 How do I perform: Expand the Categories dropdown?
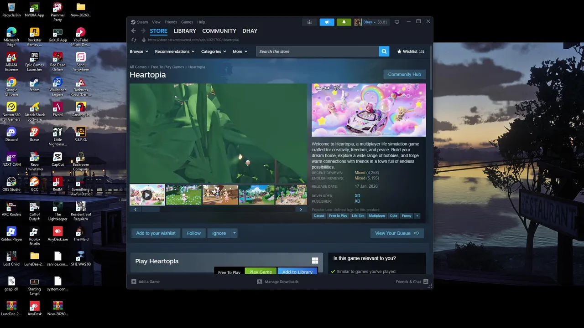click(x=214, y=51)
